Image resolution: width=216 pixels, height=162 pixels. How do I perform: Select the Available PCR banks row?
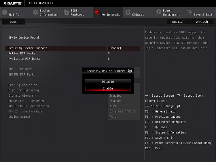[x=73, y=59]
